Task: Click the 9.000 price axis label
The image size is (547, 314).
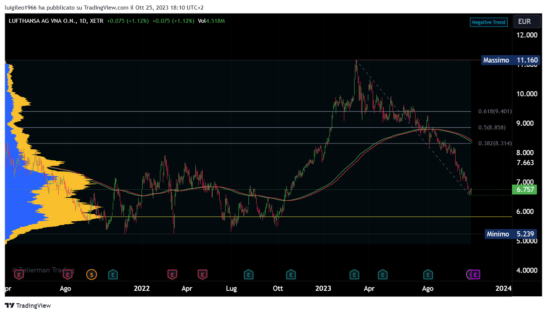Action: (525, 124)
